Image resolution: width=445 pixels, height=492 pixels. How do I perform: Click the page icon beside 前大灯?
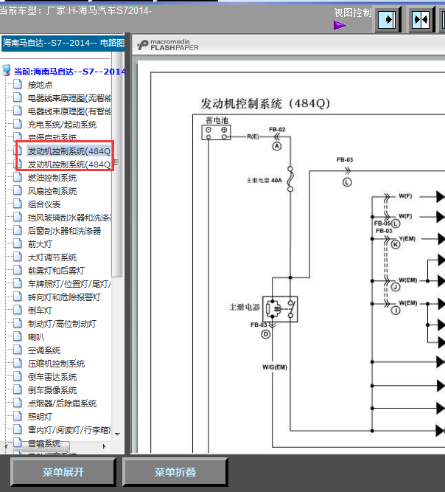(18, 243)
